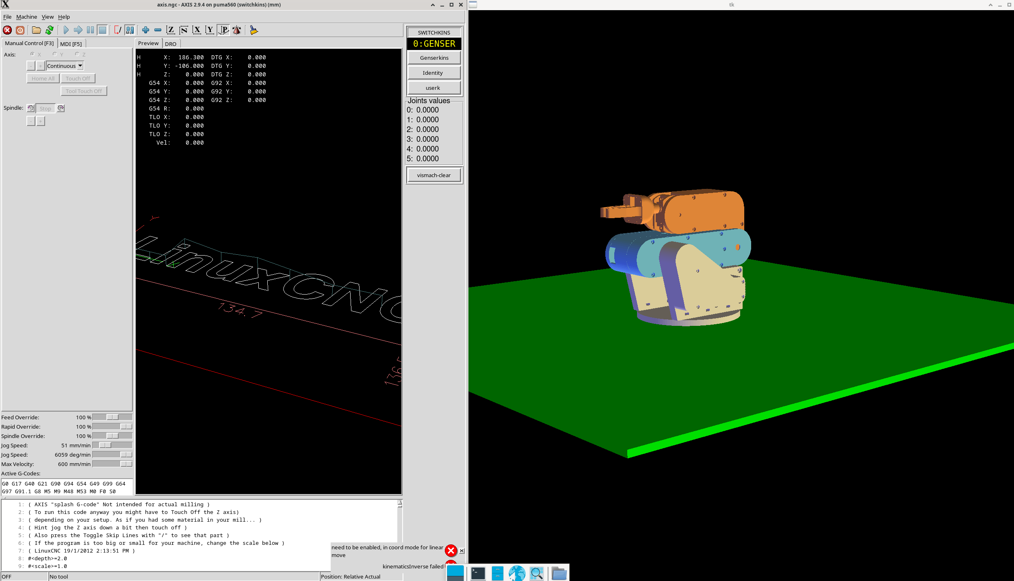Image resolution: width=1014 pixels, height=581 pixels.
Task: Reload the current file
Action: click(x=50, y=30)
